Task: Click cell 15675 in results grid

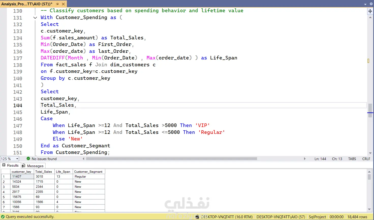Action: (x=22, y=197)
